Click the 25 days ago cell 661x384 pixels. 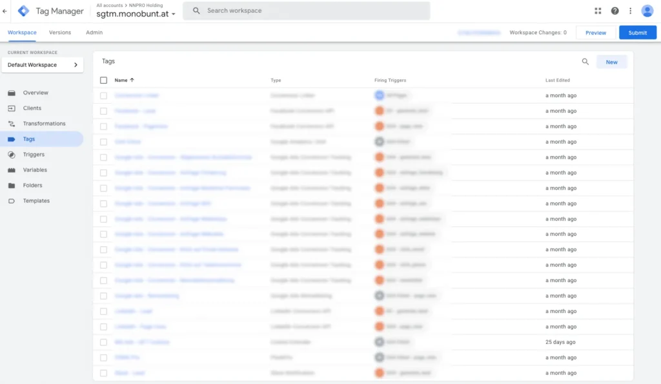pyautogui.click(x=560, y=342)
